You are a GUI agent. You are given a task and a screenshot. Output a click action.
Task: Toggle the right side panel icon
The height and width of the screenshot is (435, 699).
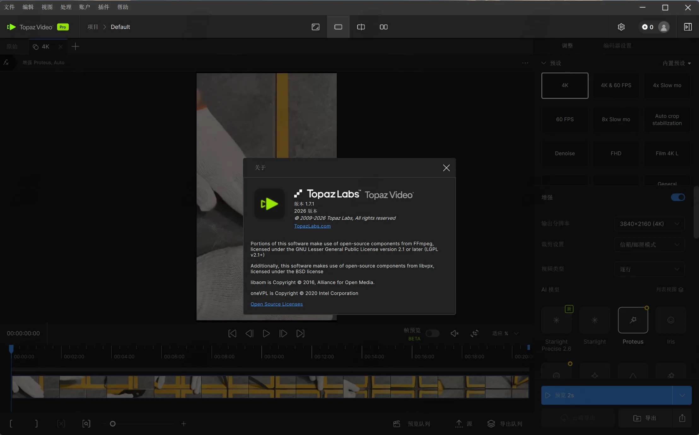click(x=688, y=27)
